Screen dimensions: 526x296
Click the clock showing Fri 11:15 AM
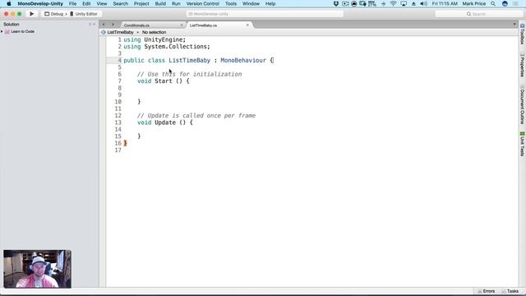tap(445, 3)
